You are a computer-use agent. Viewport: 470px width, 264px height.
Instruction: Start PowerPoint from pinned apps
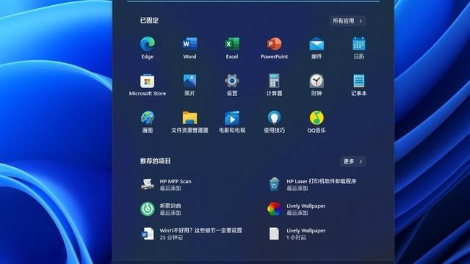[274, 44]
